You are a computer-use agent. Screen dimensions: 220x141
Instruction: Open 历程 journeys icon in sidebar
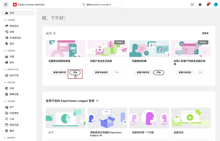pos(6,32)
